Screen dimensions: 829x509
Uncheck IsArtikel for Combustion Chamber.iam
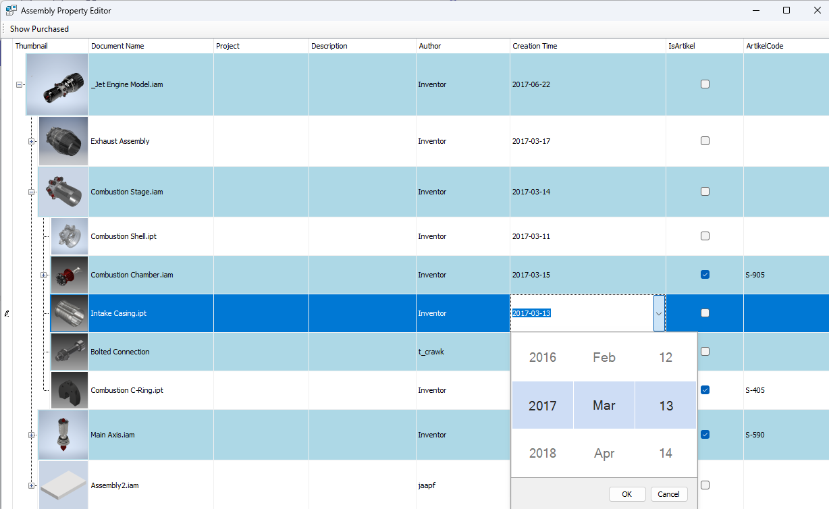pyautogui.click(x=705, y=274)
